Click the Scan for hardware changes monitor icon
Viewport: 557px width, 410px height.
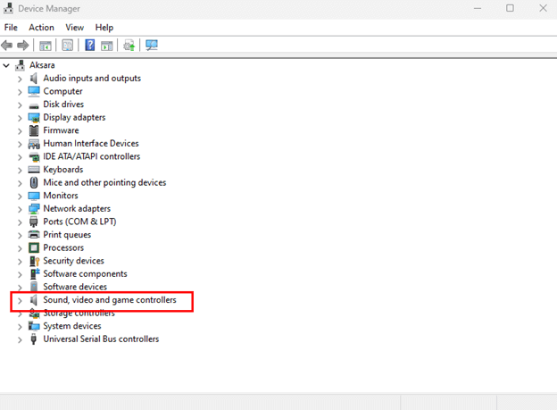[x=152, y=46]
